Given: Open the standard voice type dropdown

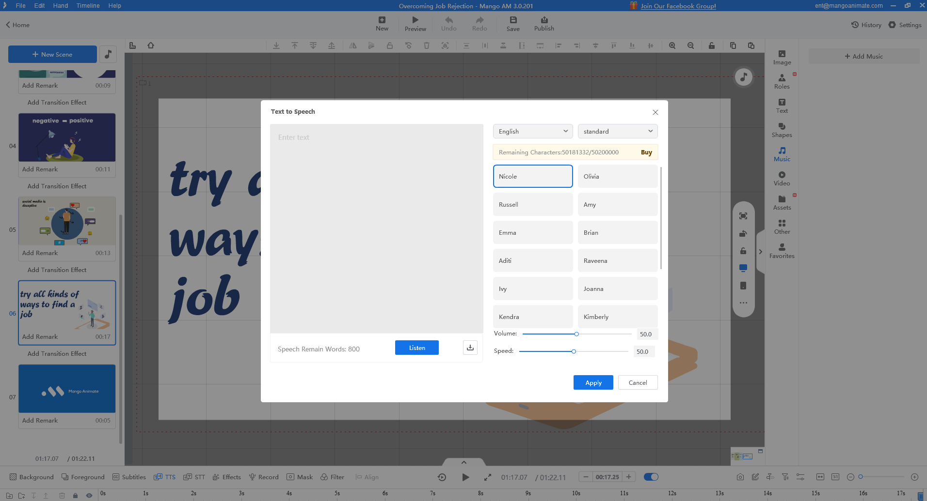Looking at the screenshot, I should point(617,131).
